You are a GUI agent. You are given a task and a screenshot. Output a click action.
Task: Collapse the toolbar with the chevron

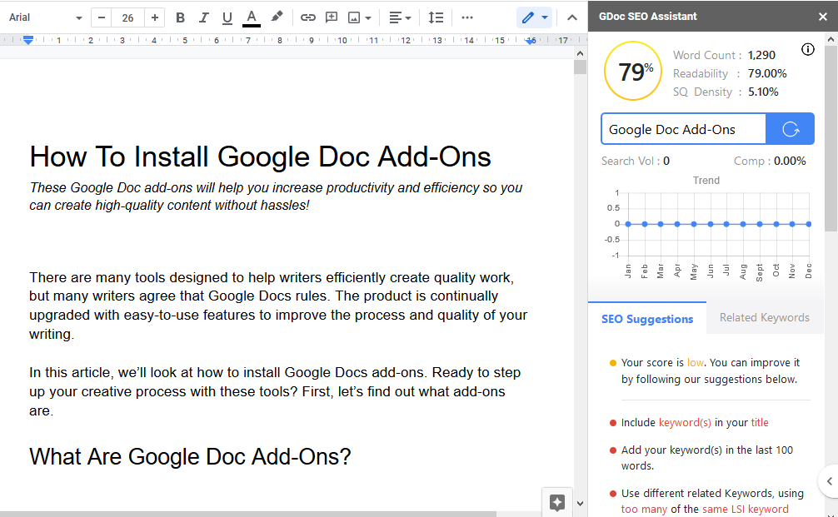(x=571, y=17)
